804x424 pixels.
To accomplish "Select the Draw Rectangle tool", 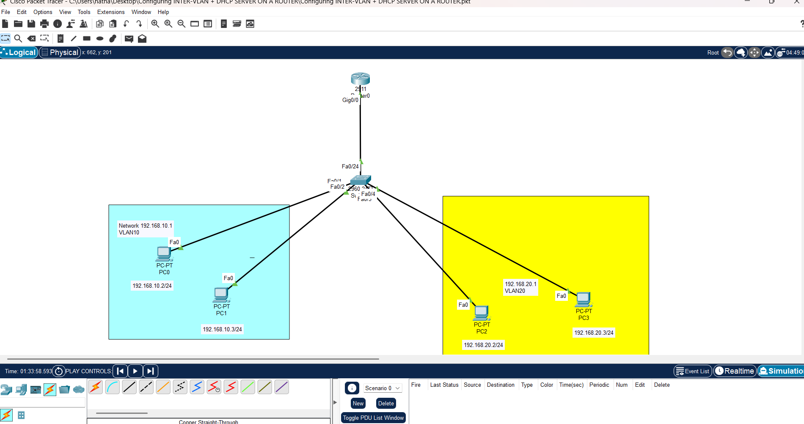I will pos(86,39).
